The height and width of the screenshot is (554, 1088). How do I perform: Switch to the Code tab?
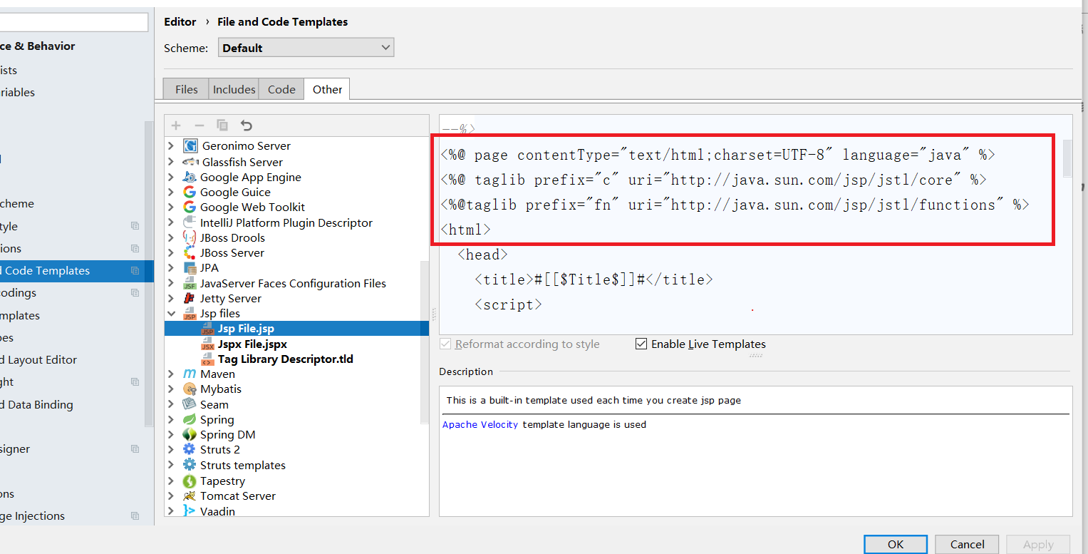[x=281, y=89]
